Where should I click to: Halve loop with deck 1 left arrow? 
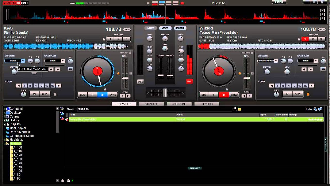click(x=19, y=86)
